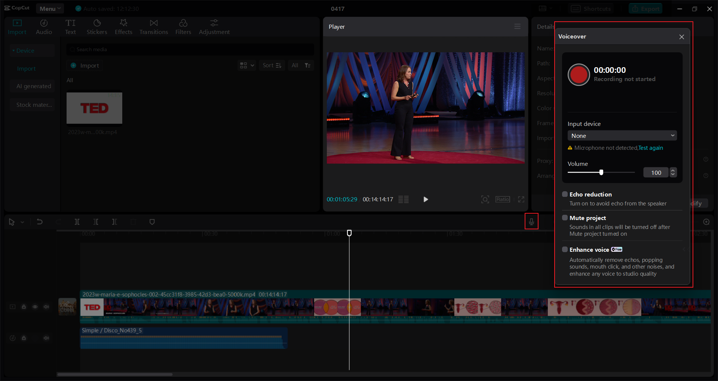Screen dimensions: 718x381
Task: Adjust the voiceover Volume slider
Action: coord(601,172)
